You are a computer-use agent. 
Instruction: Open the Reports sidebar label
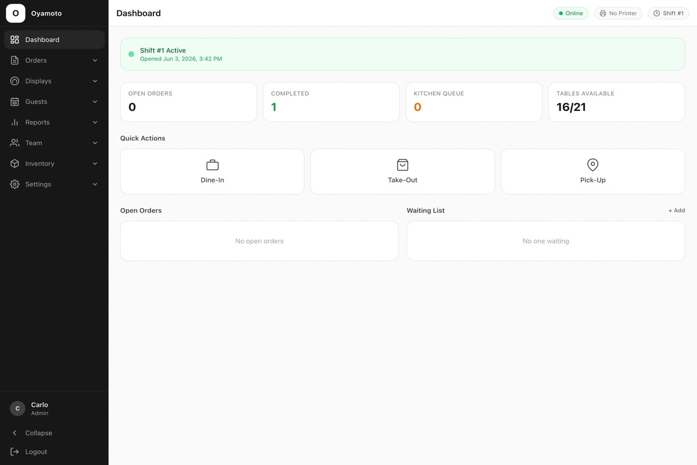[37, 122]
